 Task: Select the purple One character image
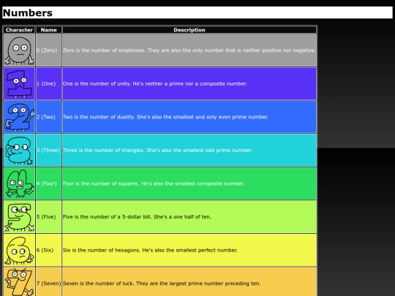(x=19, y=83)
